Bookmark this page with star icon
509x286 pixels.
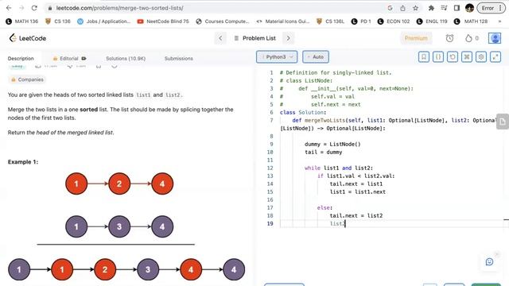click(415, 8)
